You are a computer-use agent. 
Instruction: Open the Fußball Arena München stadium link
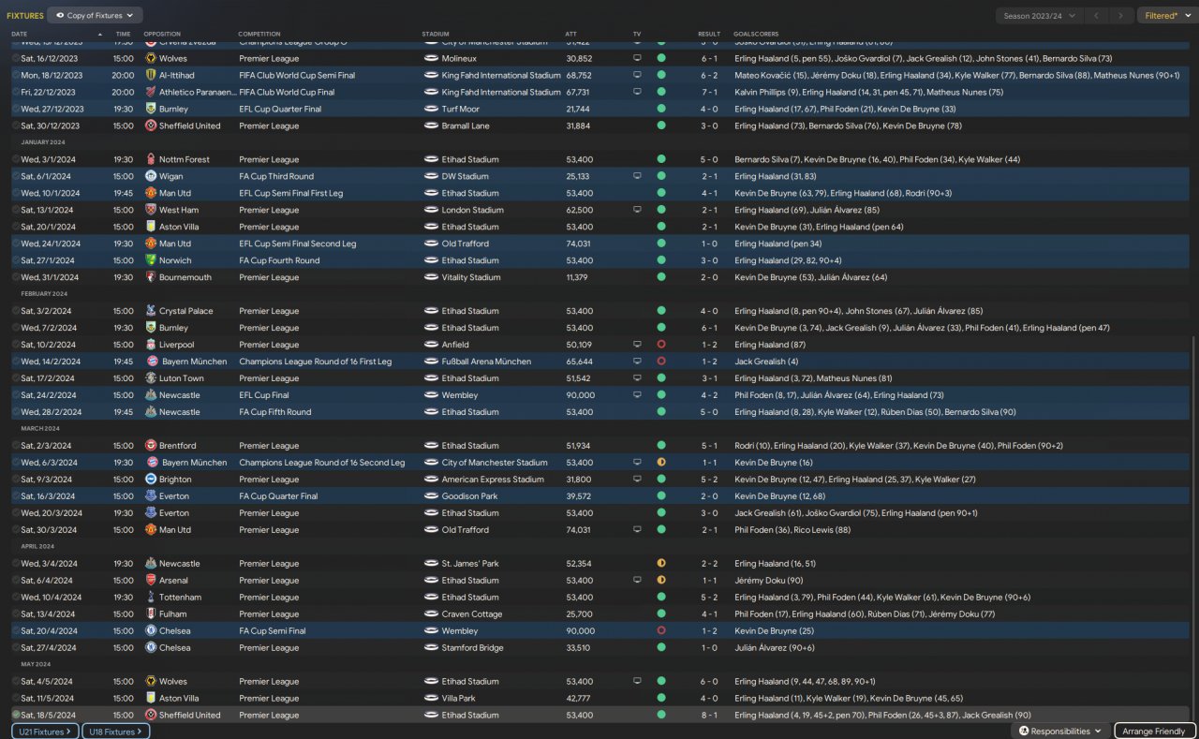pyautogui.click(x=486, y=362)
